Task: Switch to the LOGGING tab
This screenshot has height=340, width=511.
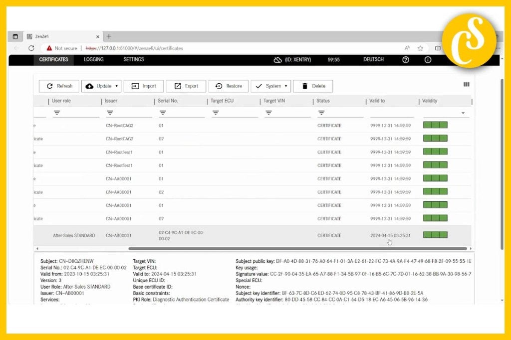Action: point(93,60)
